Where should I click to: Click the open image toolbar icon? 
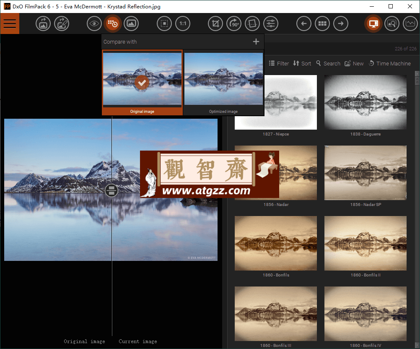[43, 23]
